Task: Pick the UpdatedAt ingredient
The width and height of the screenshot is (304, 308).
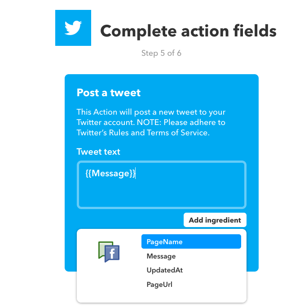Action: pos(164,270)
